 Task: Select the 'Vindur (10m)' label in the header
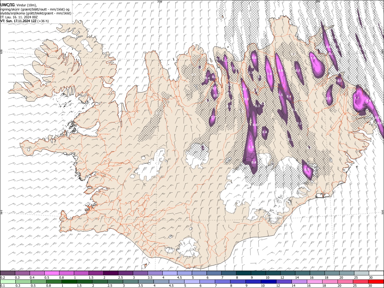tap(26, 5)
